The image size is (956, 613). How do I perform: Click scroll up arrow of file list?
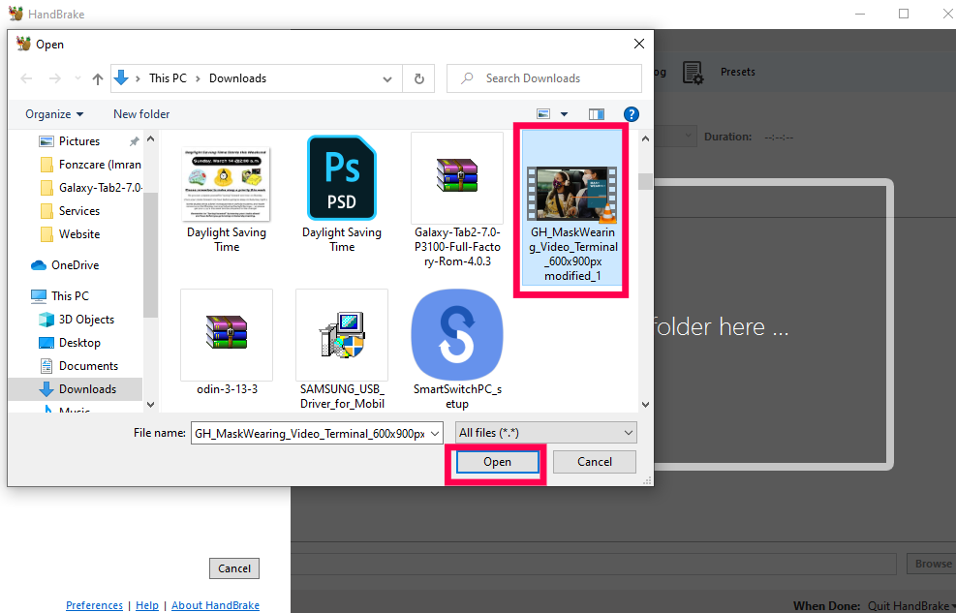coord(646,138)
